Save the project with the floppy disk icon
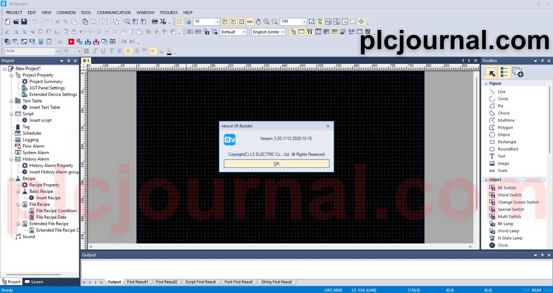The width and height of the screenshot is (553, 293). pos(24,21)
